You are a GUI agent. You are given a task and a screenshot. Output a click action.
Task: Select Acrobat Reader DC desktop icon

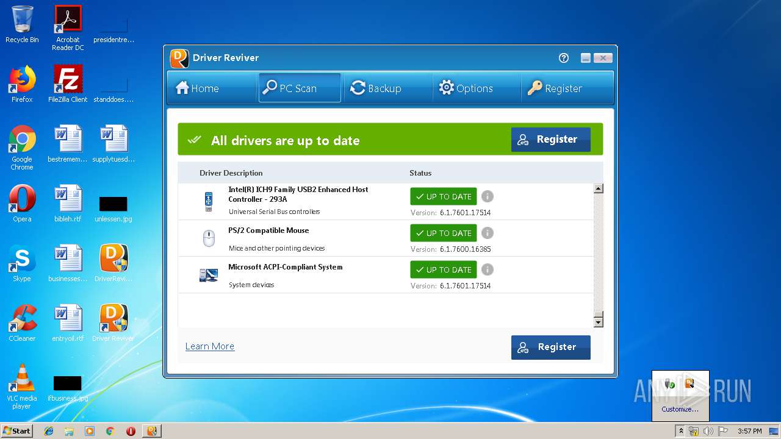click(x=68, y=28)
